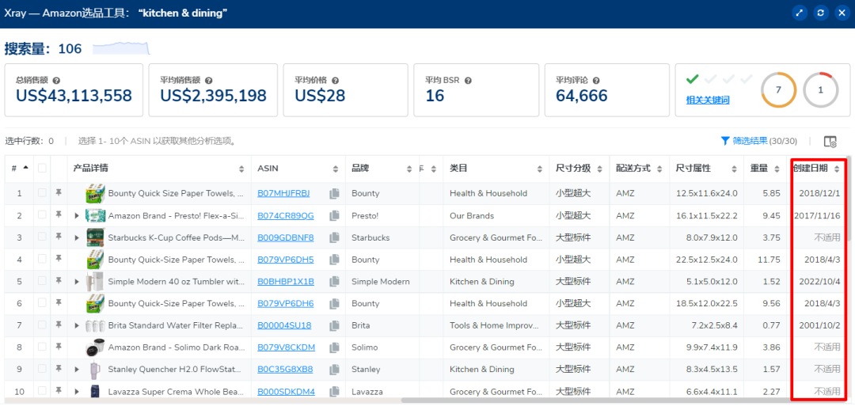This screenshot has height=410, width=855.
Task: Select checkbox for row 1 Bounty towels
Action: [42, 193]
